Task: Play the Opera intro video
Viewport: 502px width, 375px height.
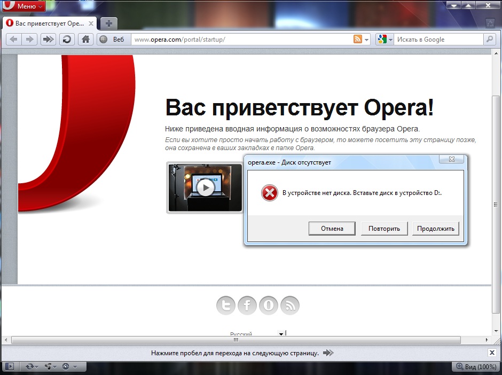Action: pyautogui.click(x=205, y=187)
